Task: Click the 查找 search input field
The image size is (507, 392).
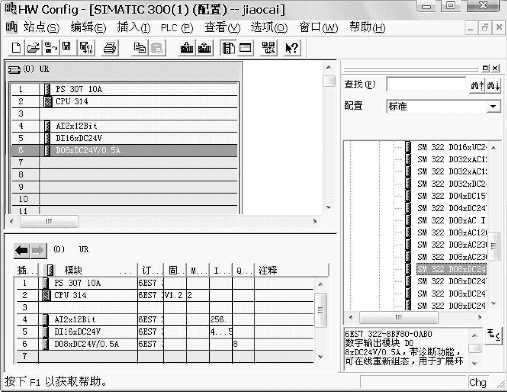Action: coord(426,85)
